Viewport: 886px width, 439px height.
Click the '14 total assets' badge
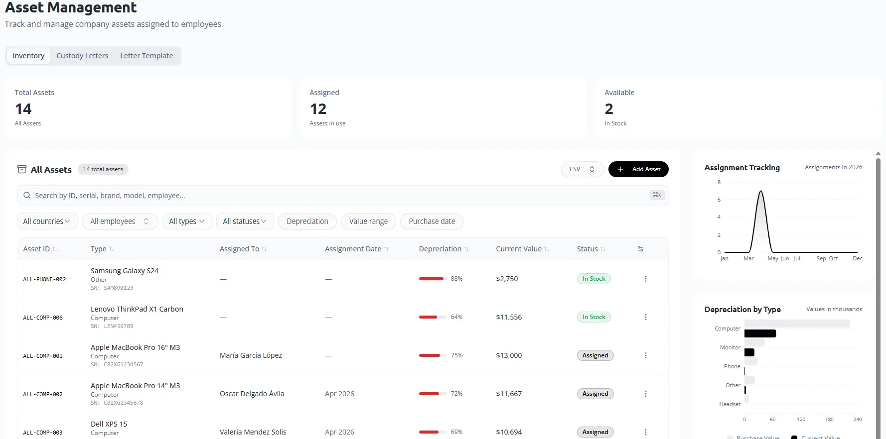103,169
